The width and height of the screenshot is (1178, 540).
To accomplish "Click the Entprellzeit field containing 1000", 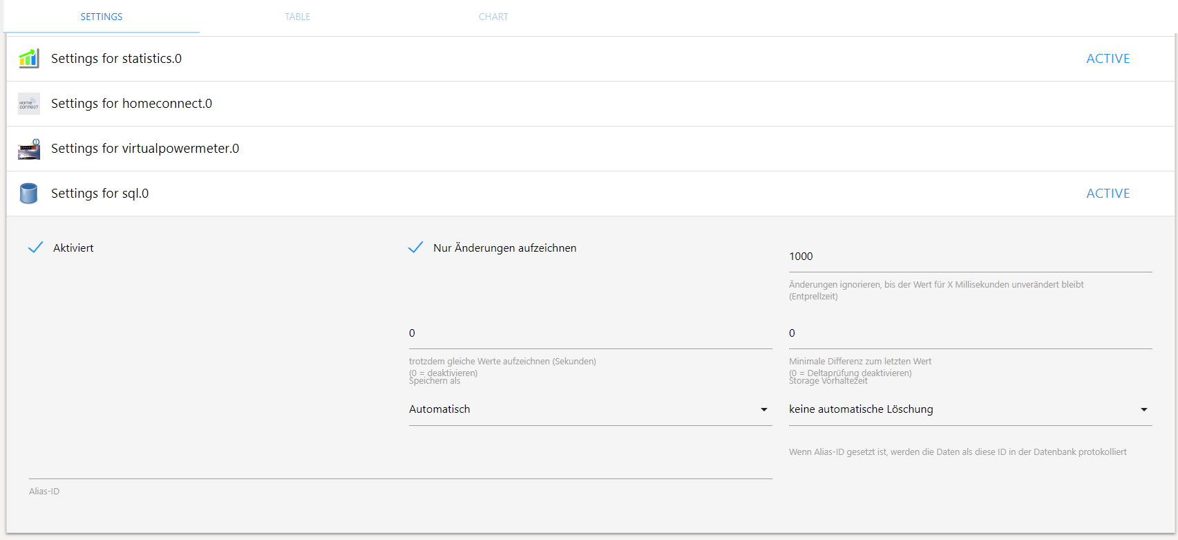I will click(970, 257).
